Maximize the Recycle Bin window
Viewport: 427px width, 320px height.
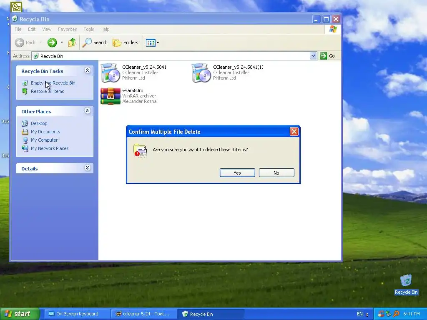click(x=326, y=19)
